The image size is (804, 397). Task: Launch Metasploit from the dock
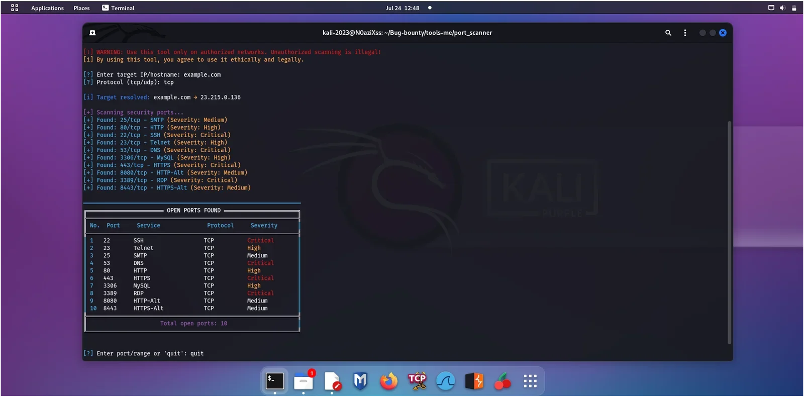360,381
